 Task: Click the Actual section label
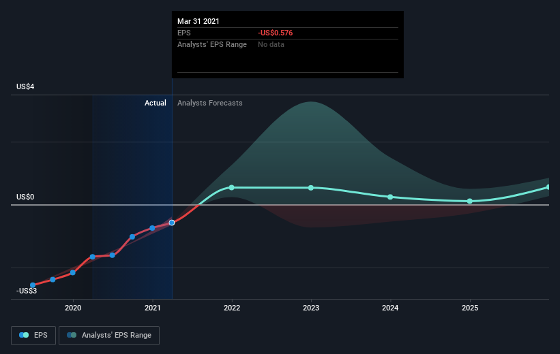pos(155,103)
